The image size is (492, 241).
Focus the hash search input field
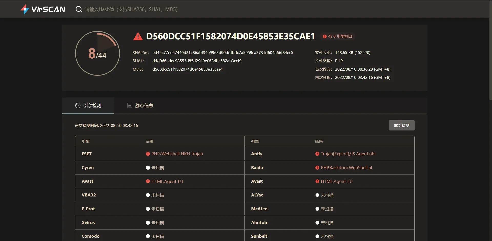pyautogui.click(x=131, y=9)
